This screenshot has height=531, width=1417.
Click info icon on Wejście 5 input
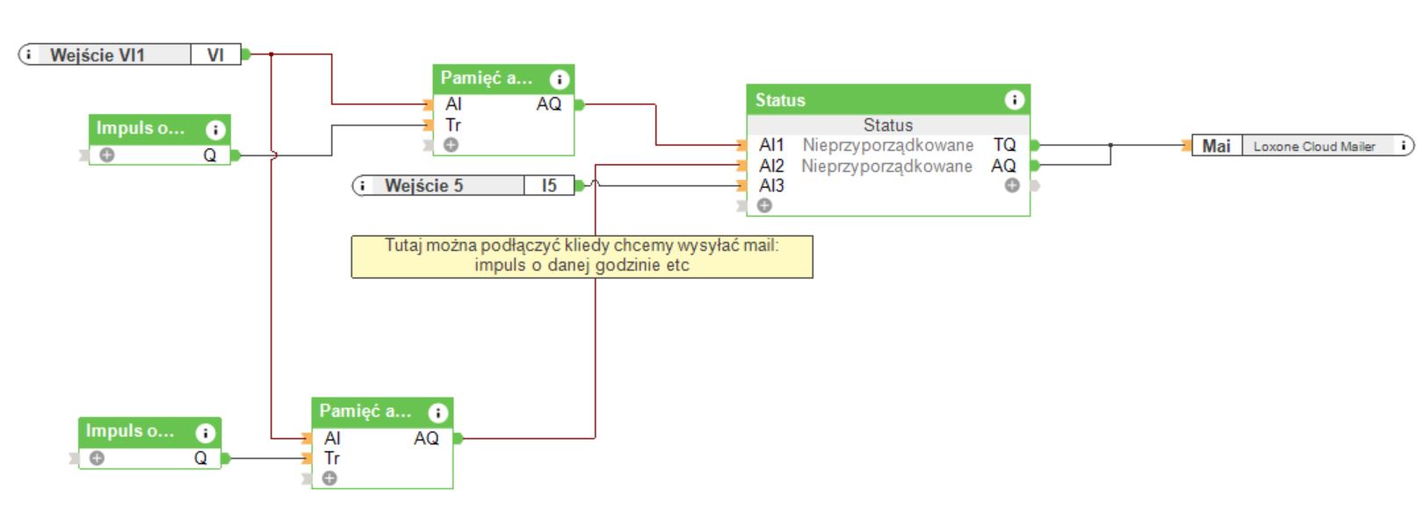pos(362,186)
